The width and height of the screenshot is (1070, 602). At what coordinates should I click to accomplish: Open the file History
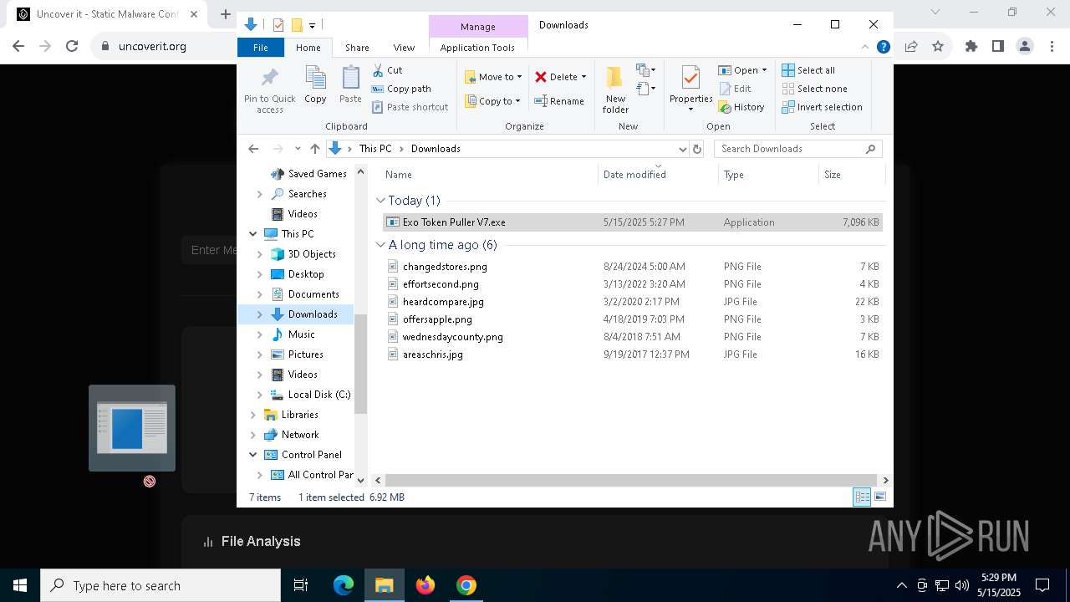(x=741, y=107)
